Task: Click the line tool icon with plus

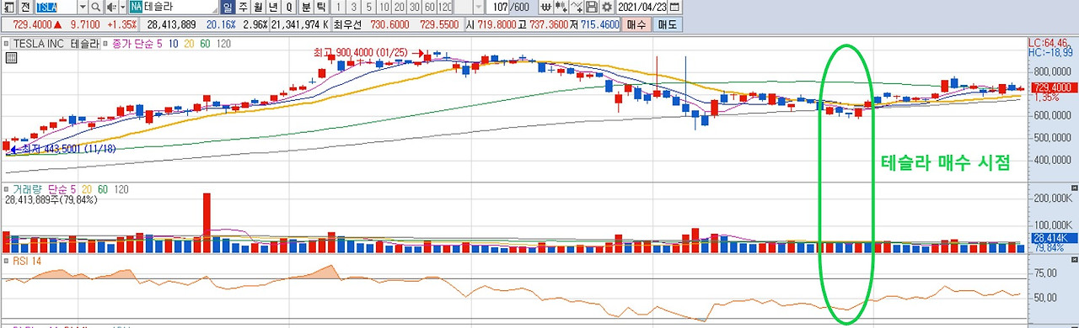Action: point(577,7)
